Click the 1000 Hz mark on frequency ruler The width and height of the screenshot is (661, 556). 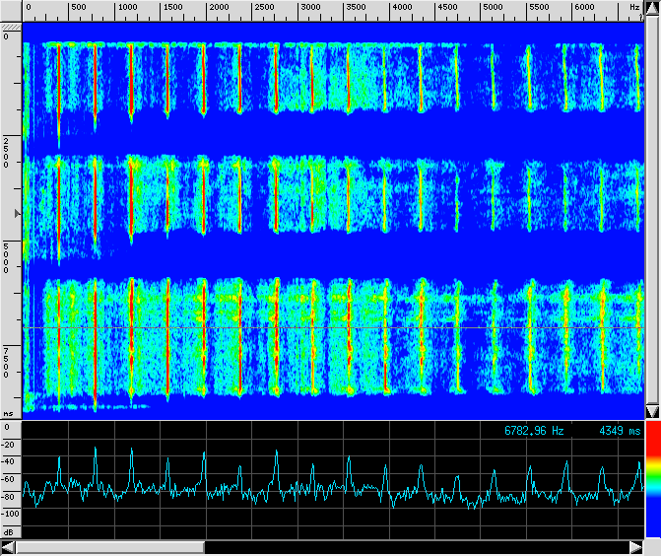click(x=127, y=7)
